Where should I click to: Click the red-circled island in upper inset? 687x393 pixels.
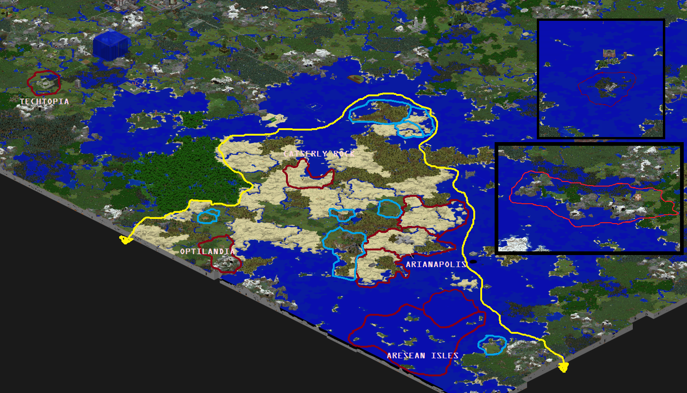pyautogui.click(x=607, y=87)
